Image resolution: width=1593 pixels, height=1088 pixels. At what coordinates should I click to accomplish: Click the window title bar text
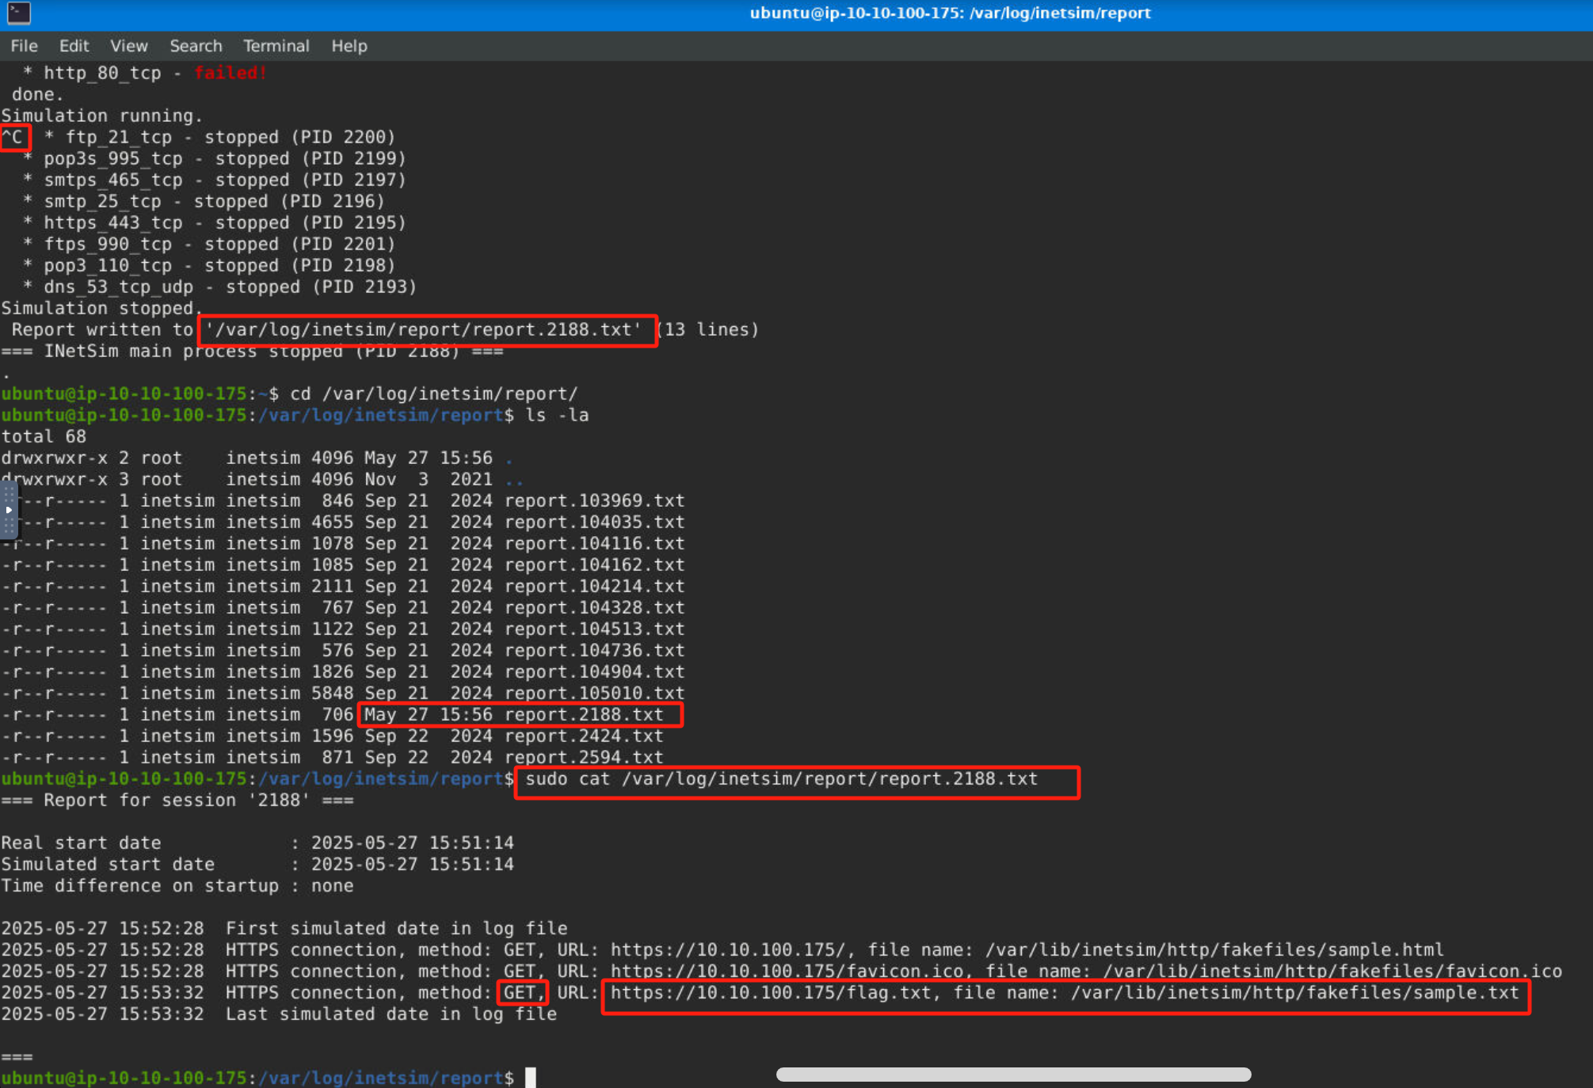[949, 13]
